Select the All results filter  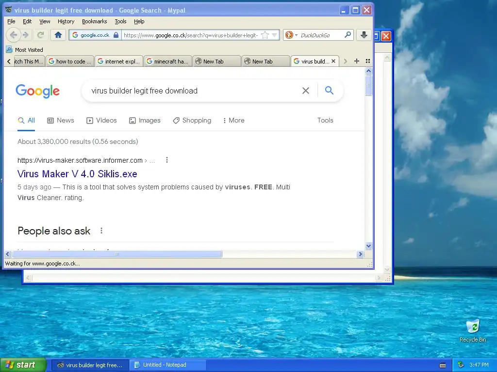[26, 121]
